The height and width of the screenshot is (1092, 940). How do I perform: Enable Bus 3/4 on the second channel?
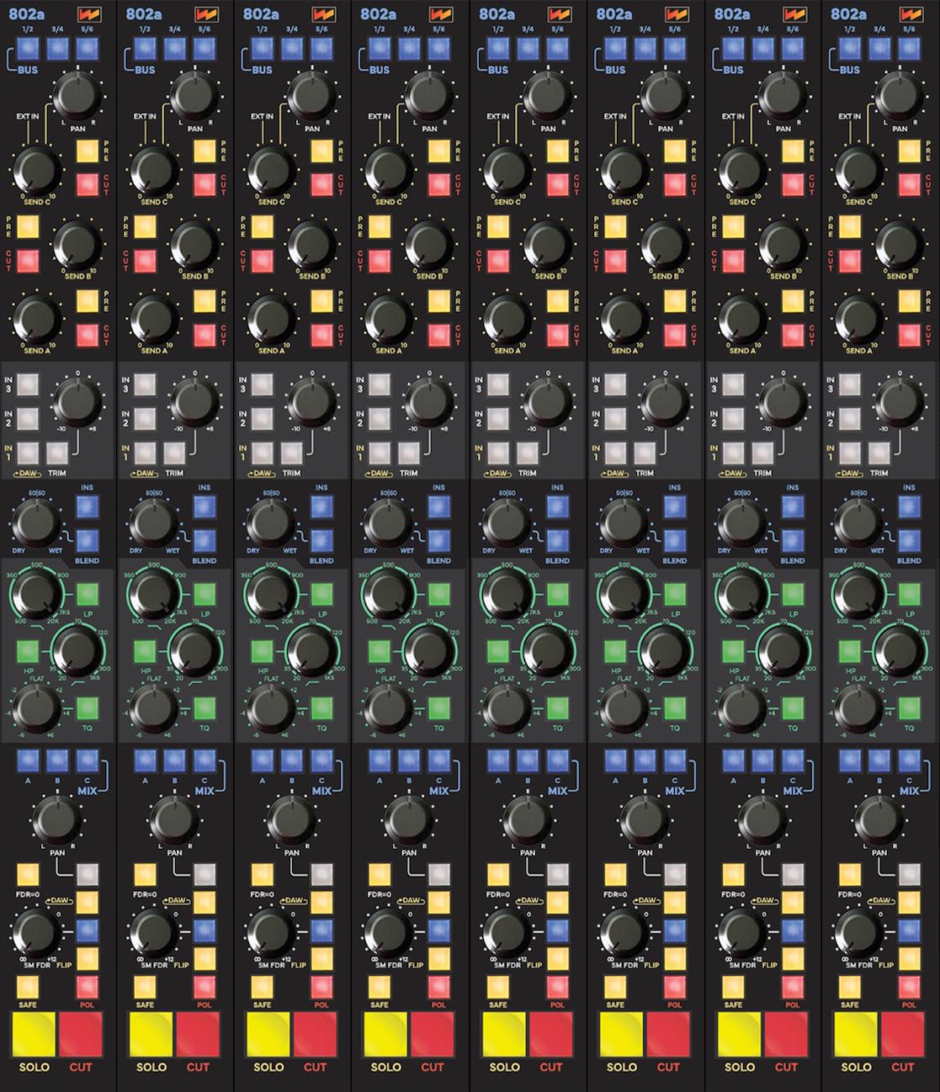pyautogui.click(x=175, y=48)
